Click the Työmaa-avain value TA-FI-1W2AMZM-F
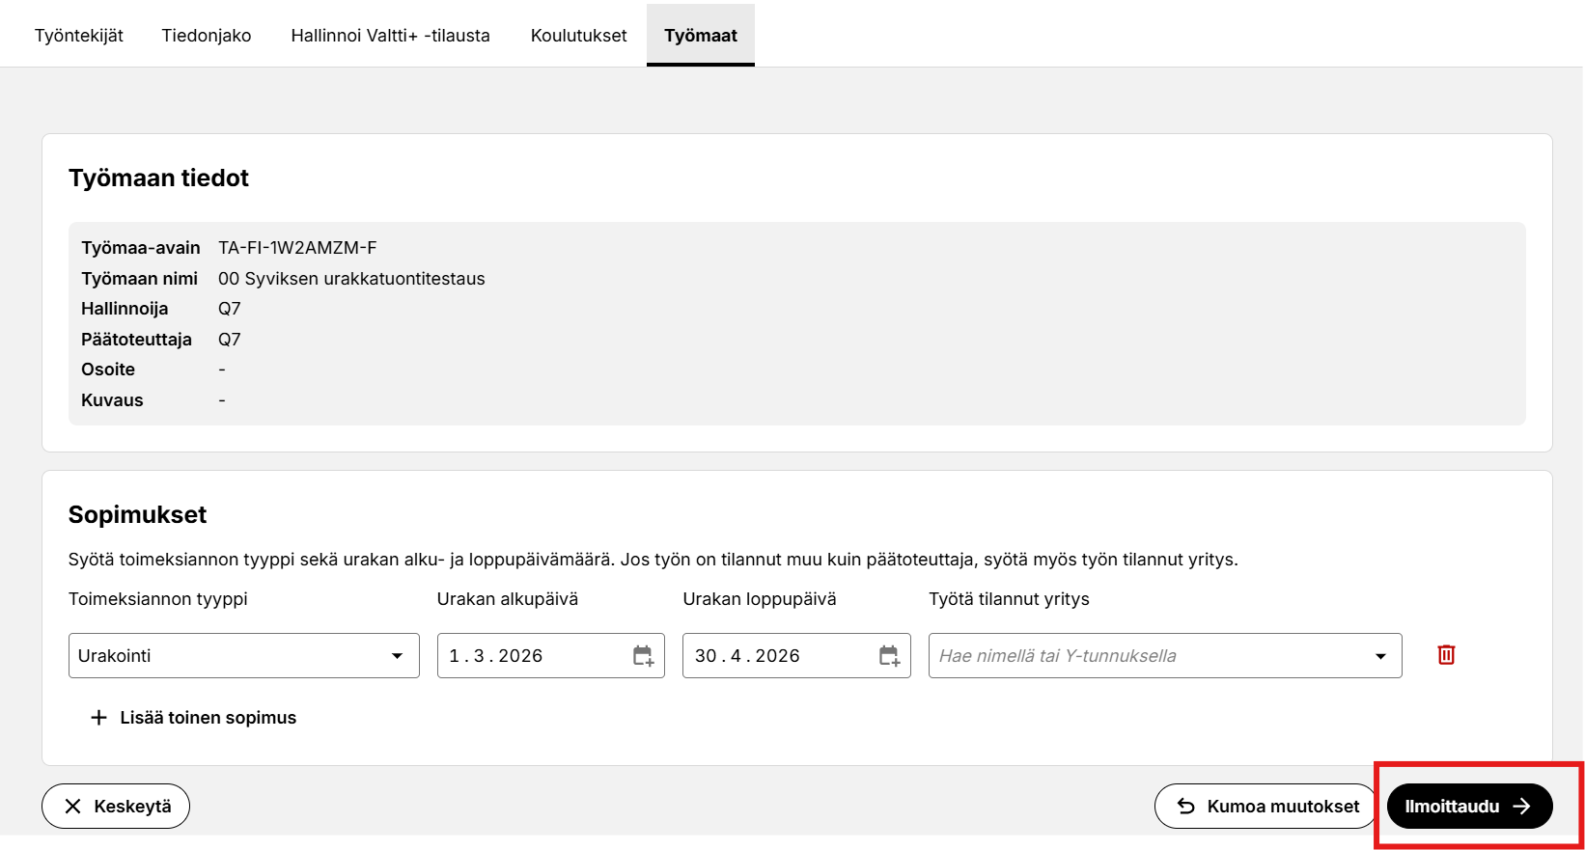The width and height of the screenshot is (1585, 850). coord(297,248)
